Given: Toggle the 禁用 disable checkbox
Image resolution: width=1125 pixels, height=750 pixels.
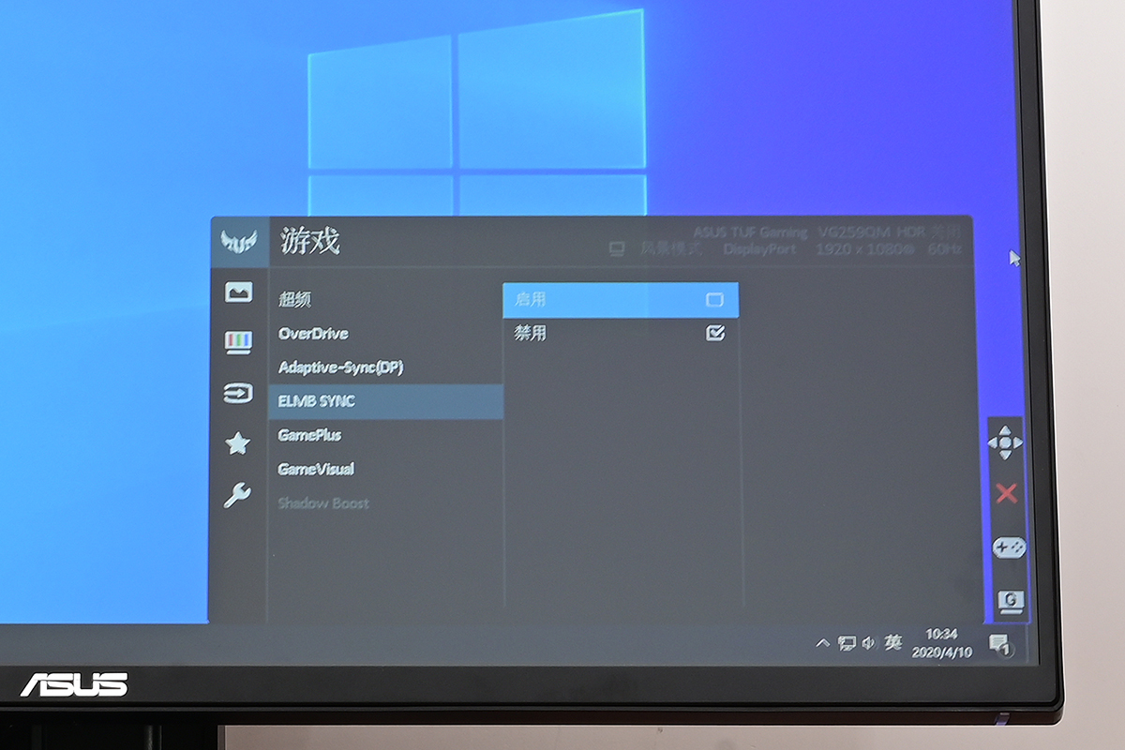Looking at the screenshot, I should point(715,333).
